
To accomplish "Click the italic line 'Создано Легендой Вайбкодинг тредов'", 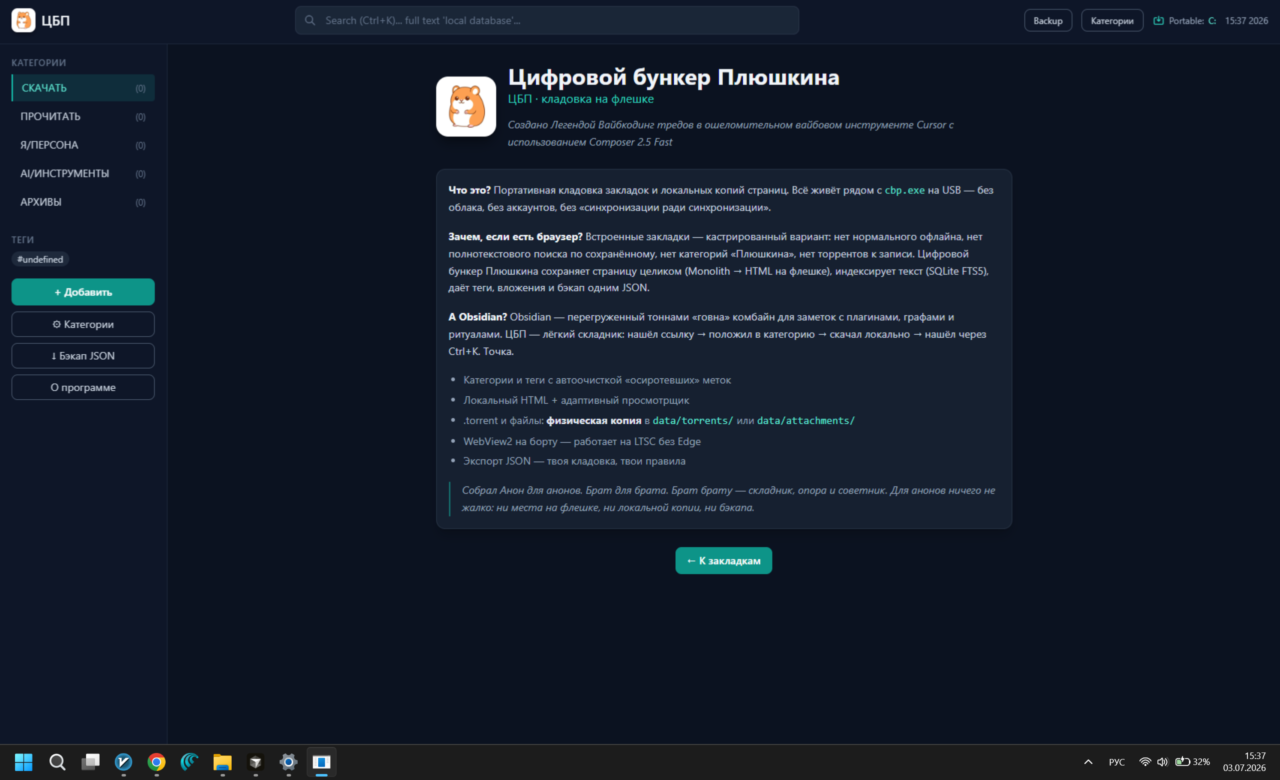I will pos(730,133).
